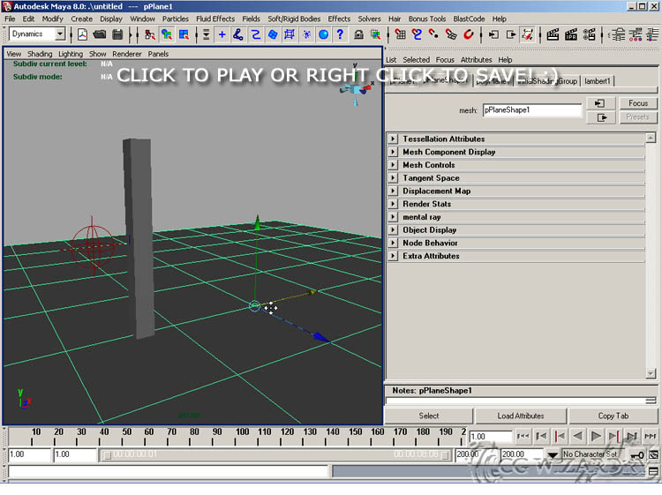
Task: Open the Fluid Effects menu
Action: 215,19
